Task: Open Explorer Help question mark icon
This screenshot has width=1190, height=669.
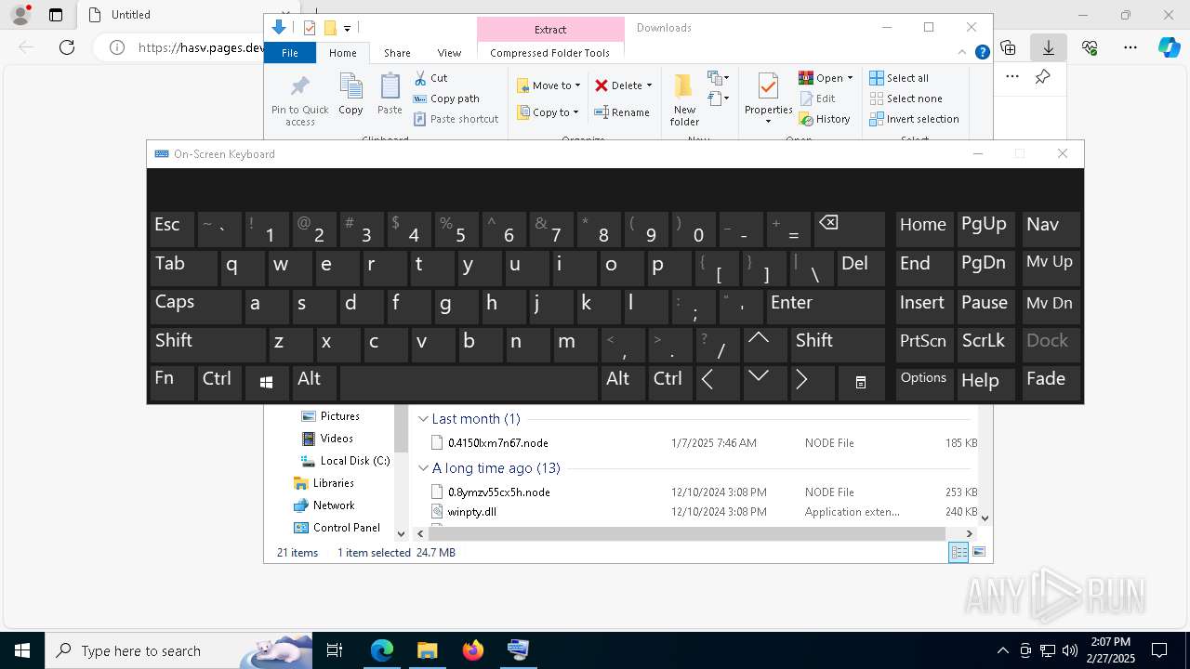Action: coord(982,52)
